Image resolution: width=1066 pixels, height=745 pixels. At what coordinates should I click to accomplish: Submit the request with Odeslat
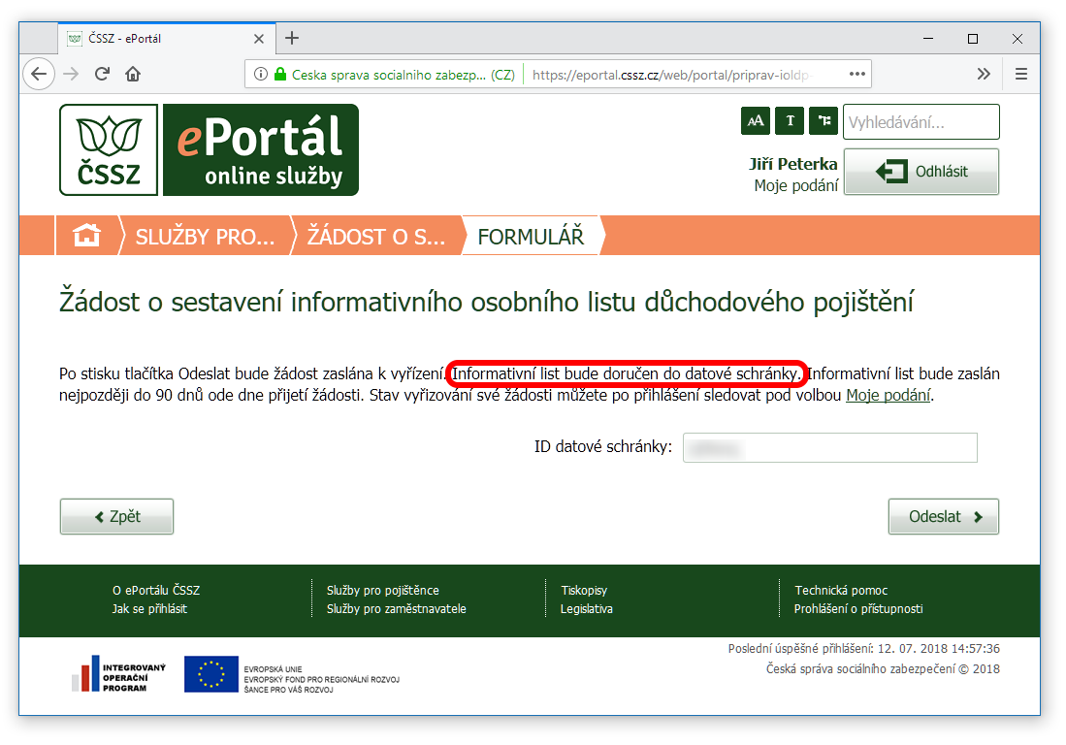[944, 517]
